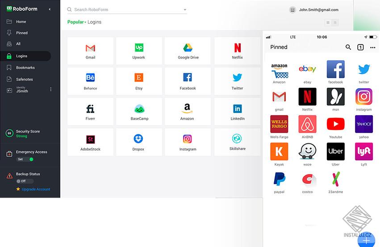Switch to list view layout
The height and width of the screenshot is (247, 380).
point(335,22)
